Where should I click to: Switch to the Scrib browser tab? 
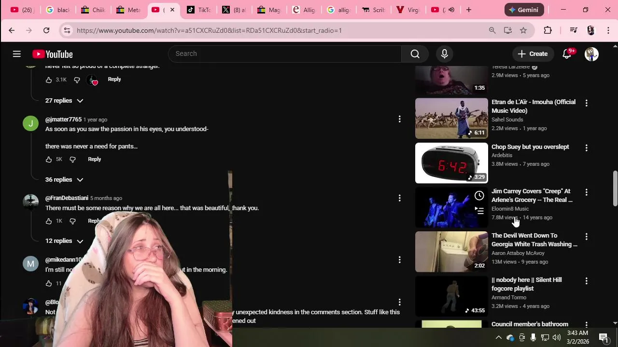(x=373, y=10)
